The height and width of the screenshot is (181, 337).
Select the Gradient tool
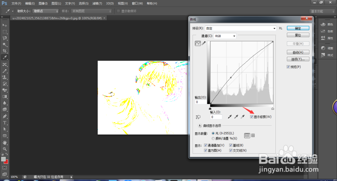[x=4, y=97]
